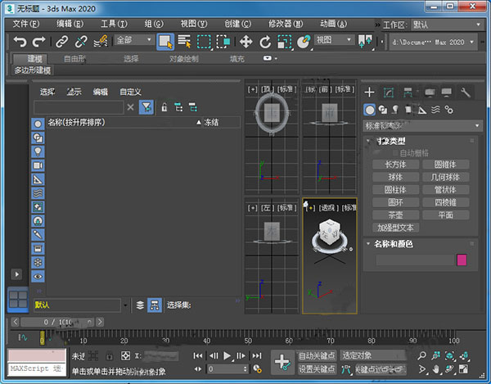Toggle Display Space Warps filter in Scene Explorer

click(x=38, y=193)
